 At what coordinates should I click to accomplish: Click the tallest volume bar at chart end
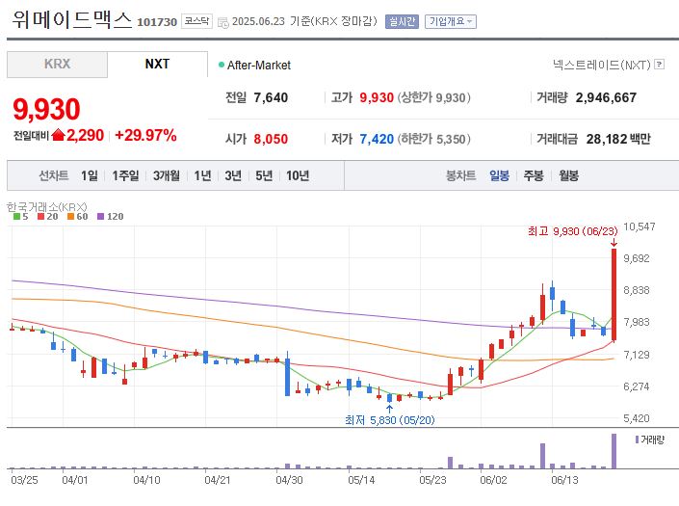click(x=614, y=451)
